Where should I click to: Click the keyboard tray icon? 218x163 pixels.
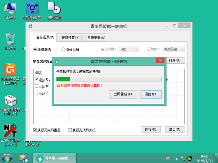point(168,158)
